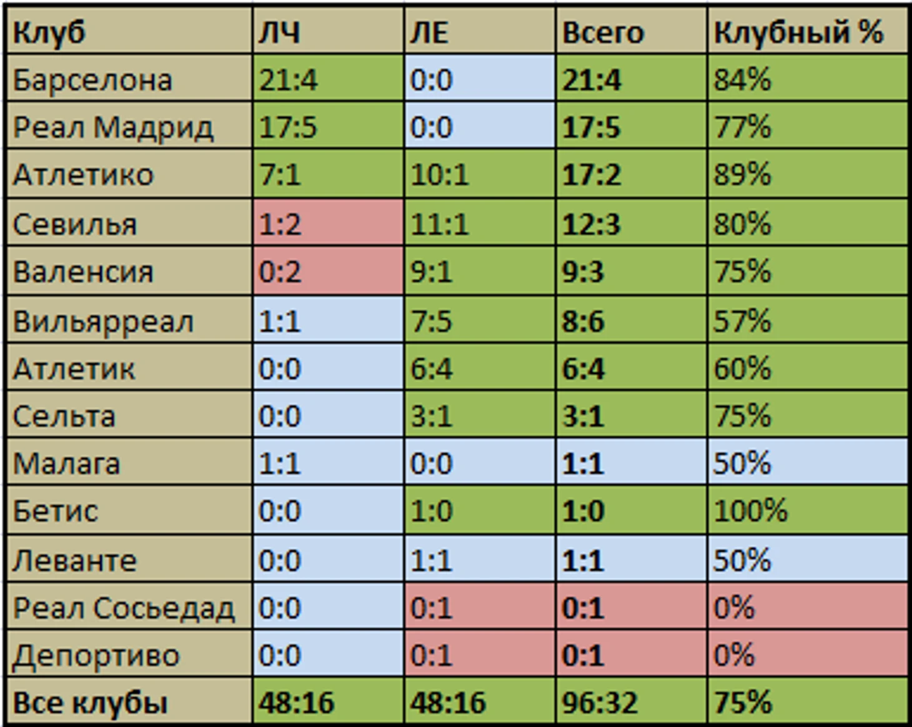Select Реал Мадрид ЛЧ score 17:5
Screen dimensions: 912x727
click(x=329, y=126)
